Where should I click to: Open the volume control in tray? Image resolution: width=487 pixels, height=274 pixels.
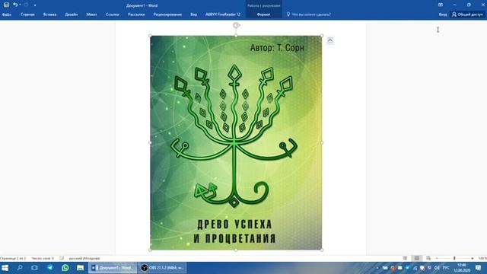[437, 268]
